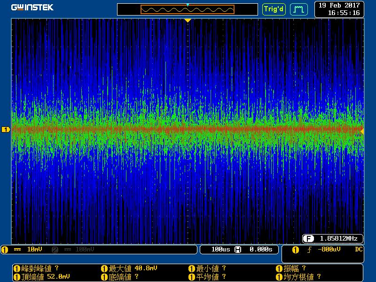Image resolution: width=376 pixels, height=282 pixels.
Task: Click the dimmed channel 2 indicator
Action: pos(55,250)
